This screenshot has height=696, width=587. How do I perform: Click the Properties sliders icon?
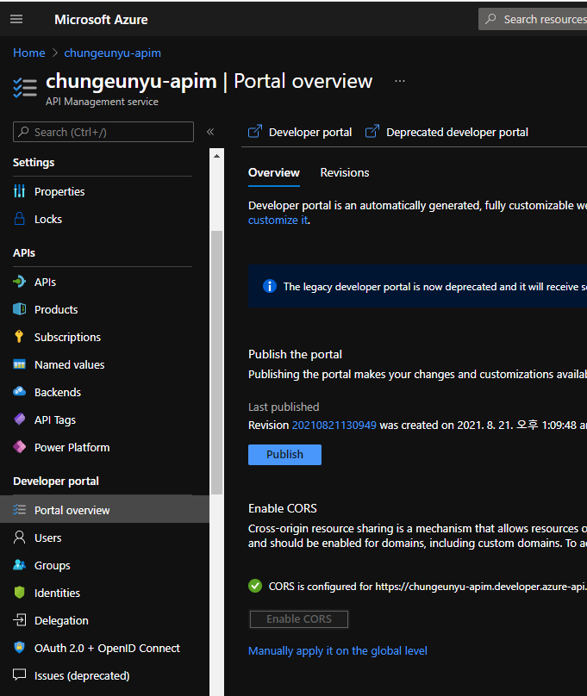tap(19, 191)
